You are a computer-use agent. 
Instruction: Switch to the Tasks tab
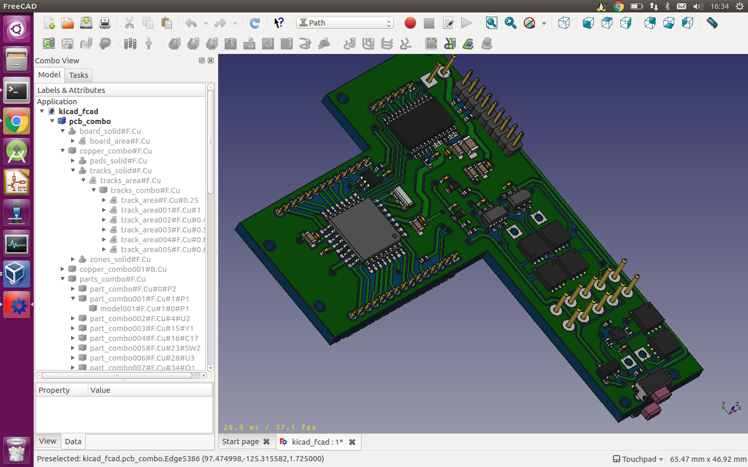click(78, 75)
